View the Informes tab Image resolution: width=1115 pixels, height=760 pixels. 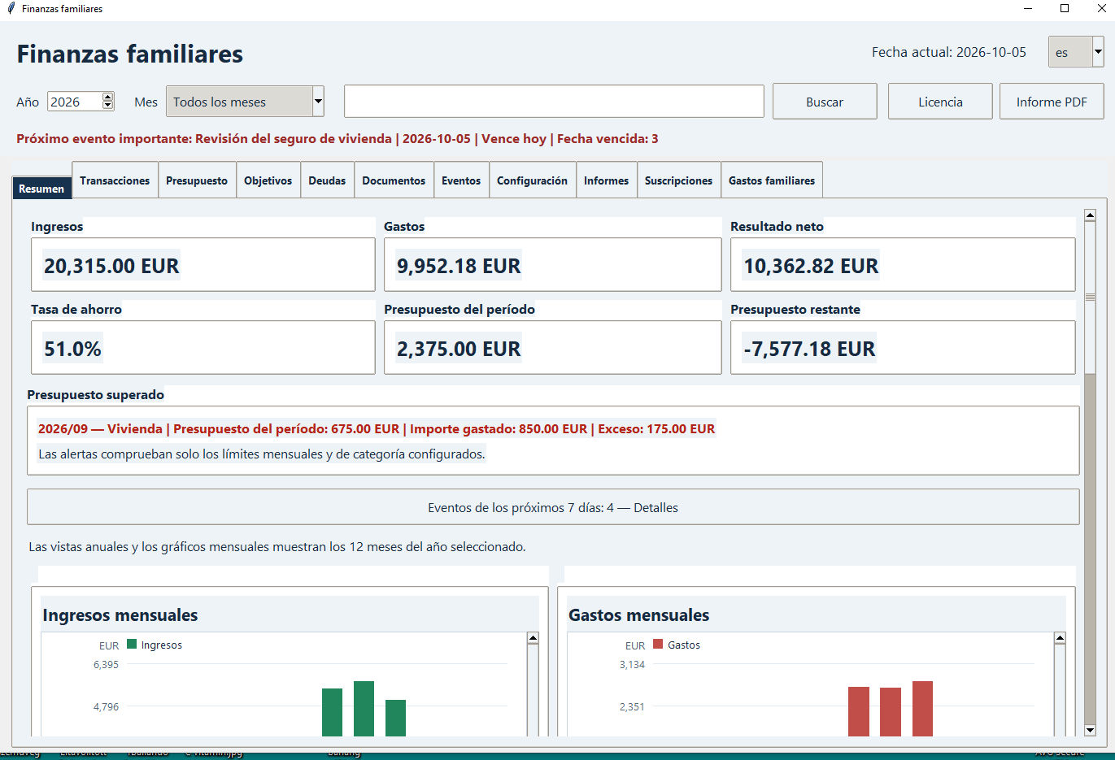[x=607, y=180]
